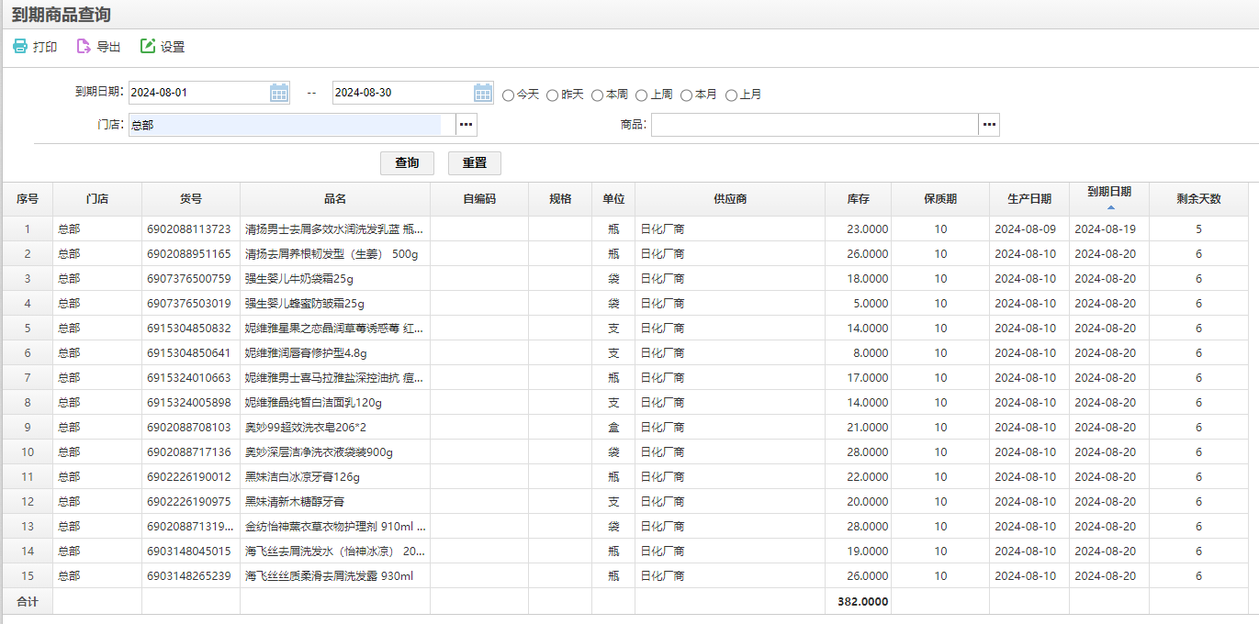Select row 强生婴儿蜂蜜防皴霜25g
The image size is (1259, 624).
(625, 303)
